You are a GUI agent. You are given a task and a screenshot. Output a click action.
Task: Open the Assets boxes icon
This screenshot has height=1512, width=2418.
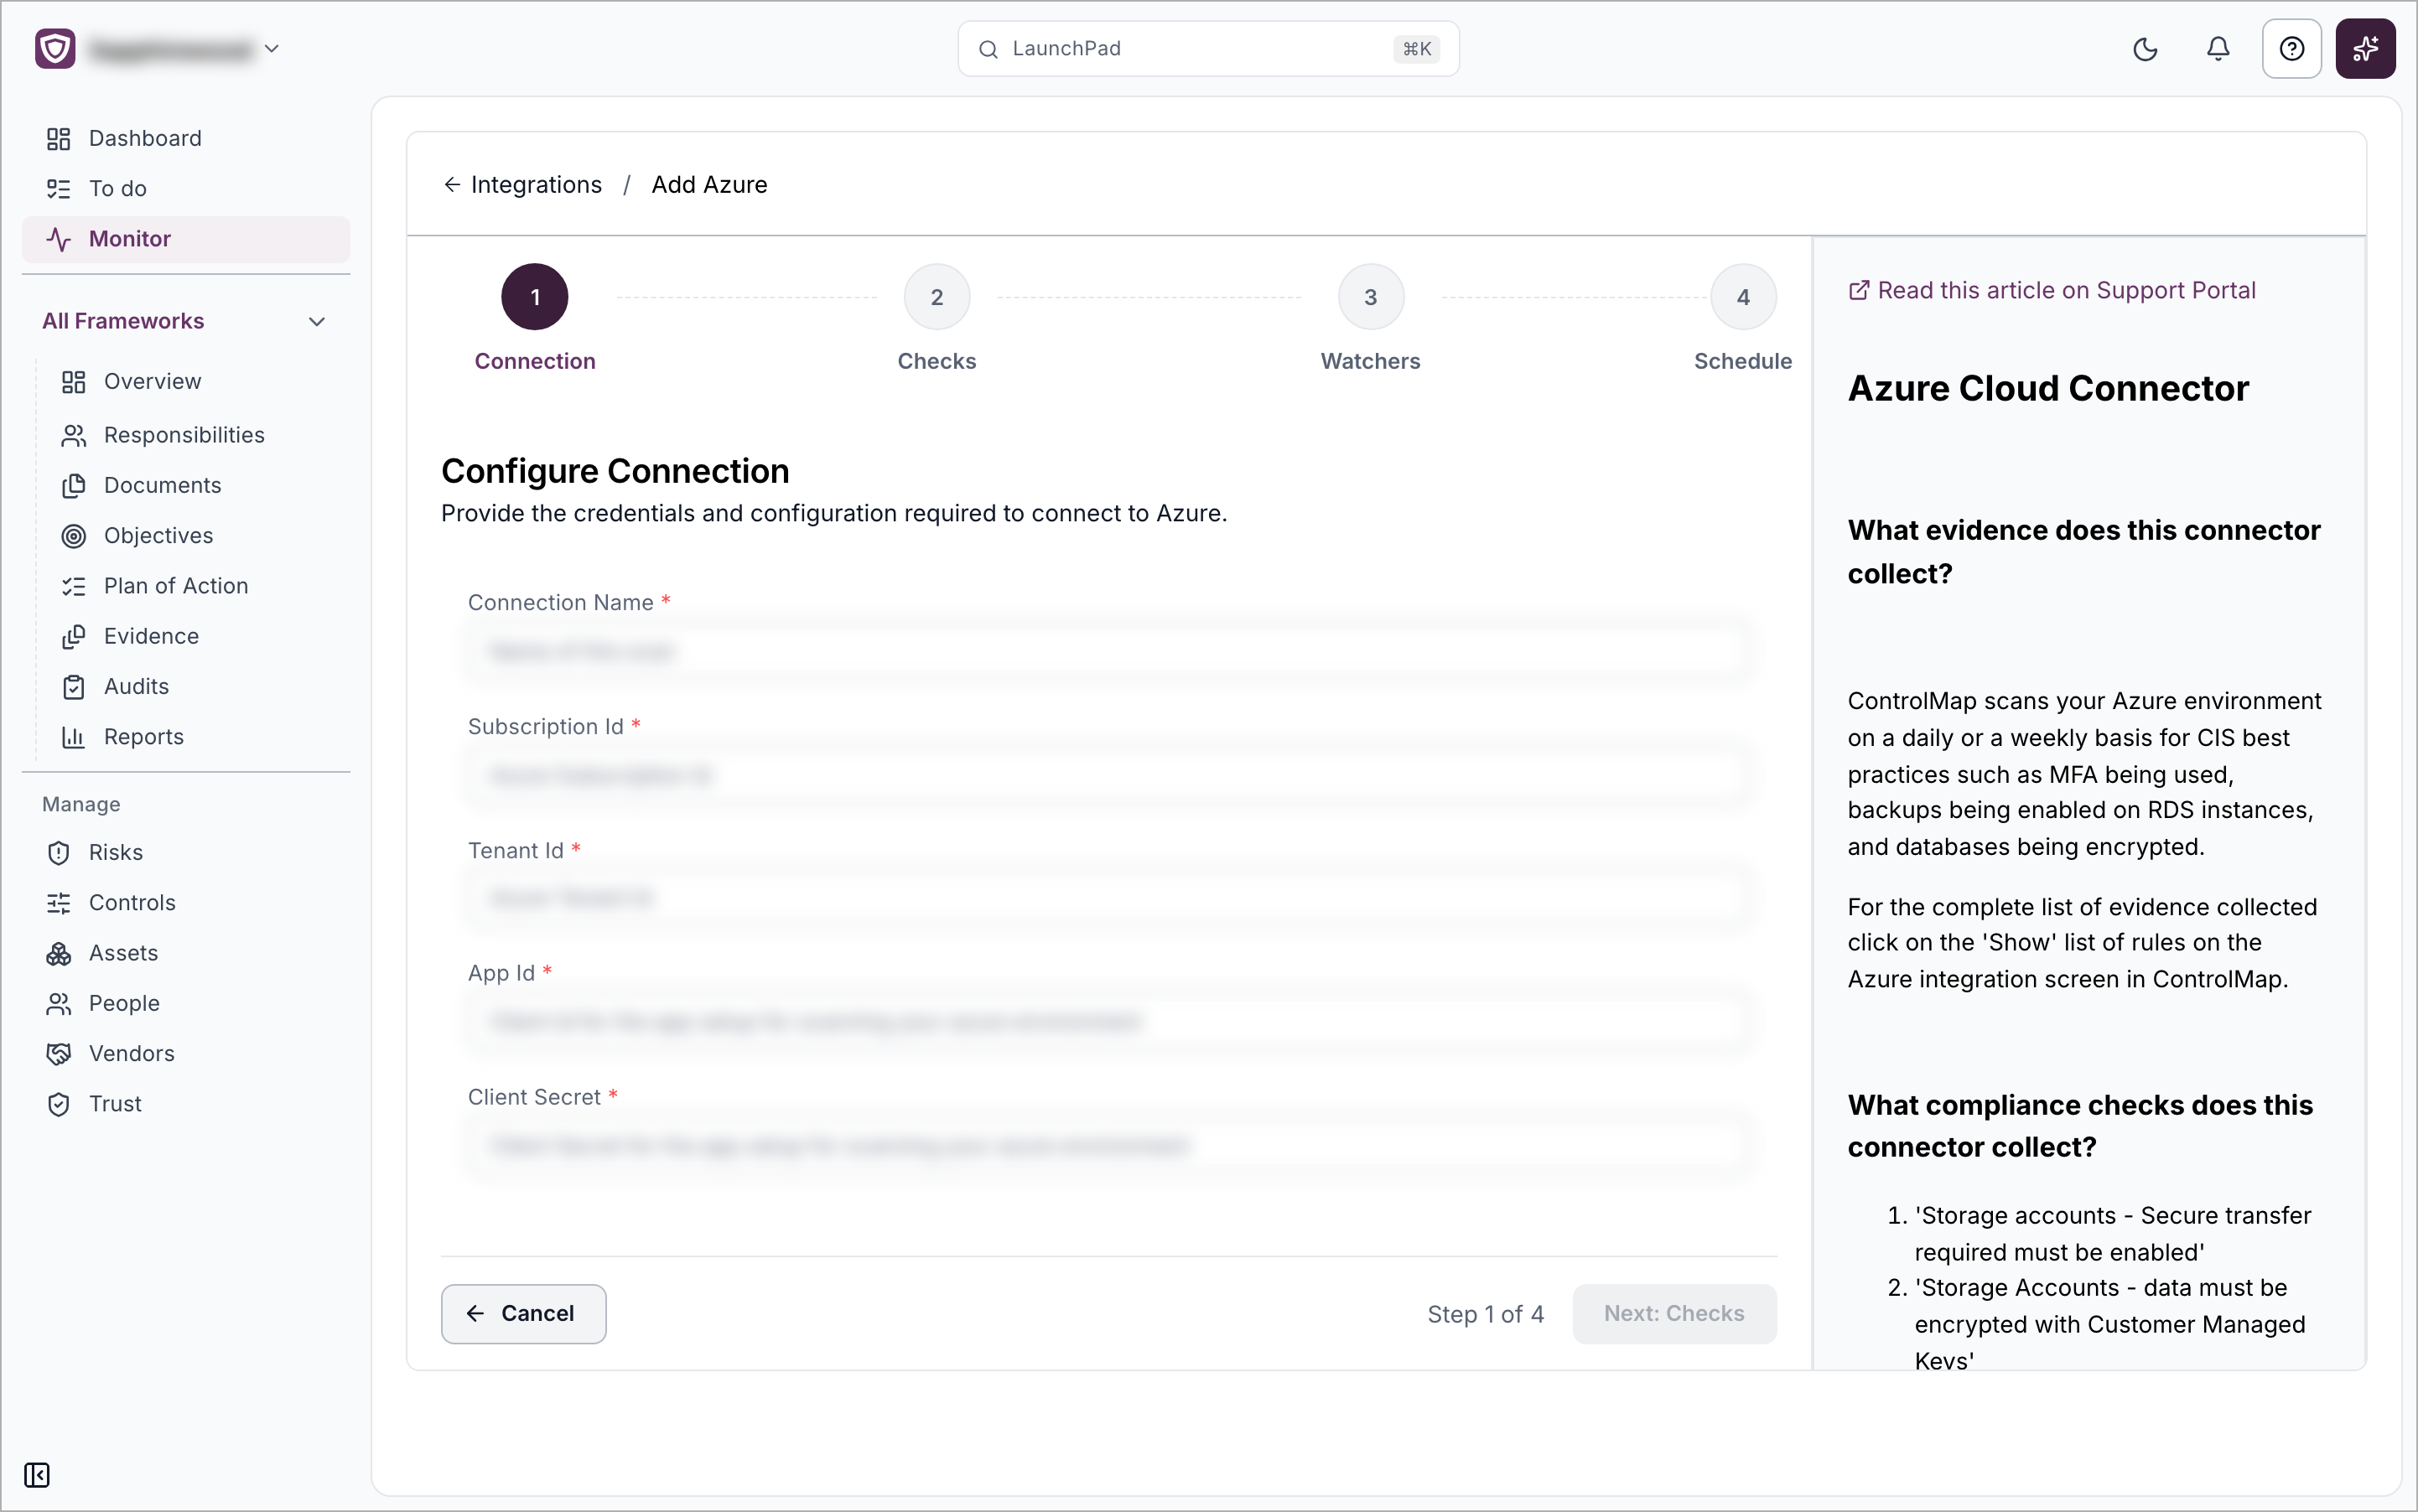[x=58, y=953]
